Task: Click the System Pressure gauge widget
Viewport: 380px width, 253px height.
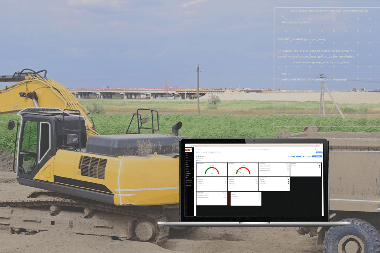Action: pyautogui.click(x=212, y=170)
